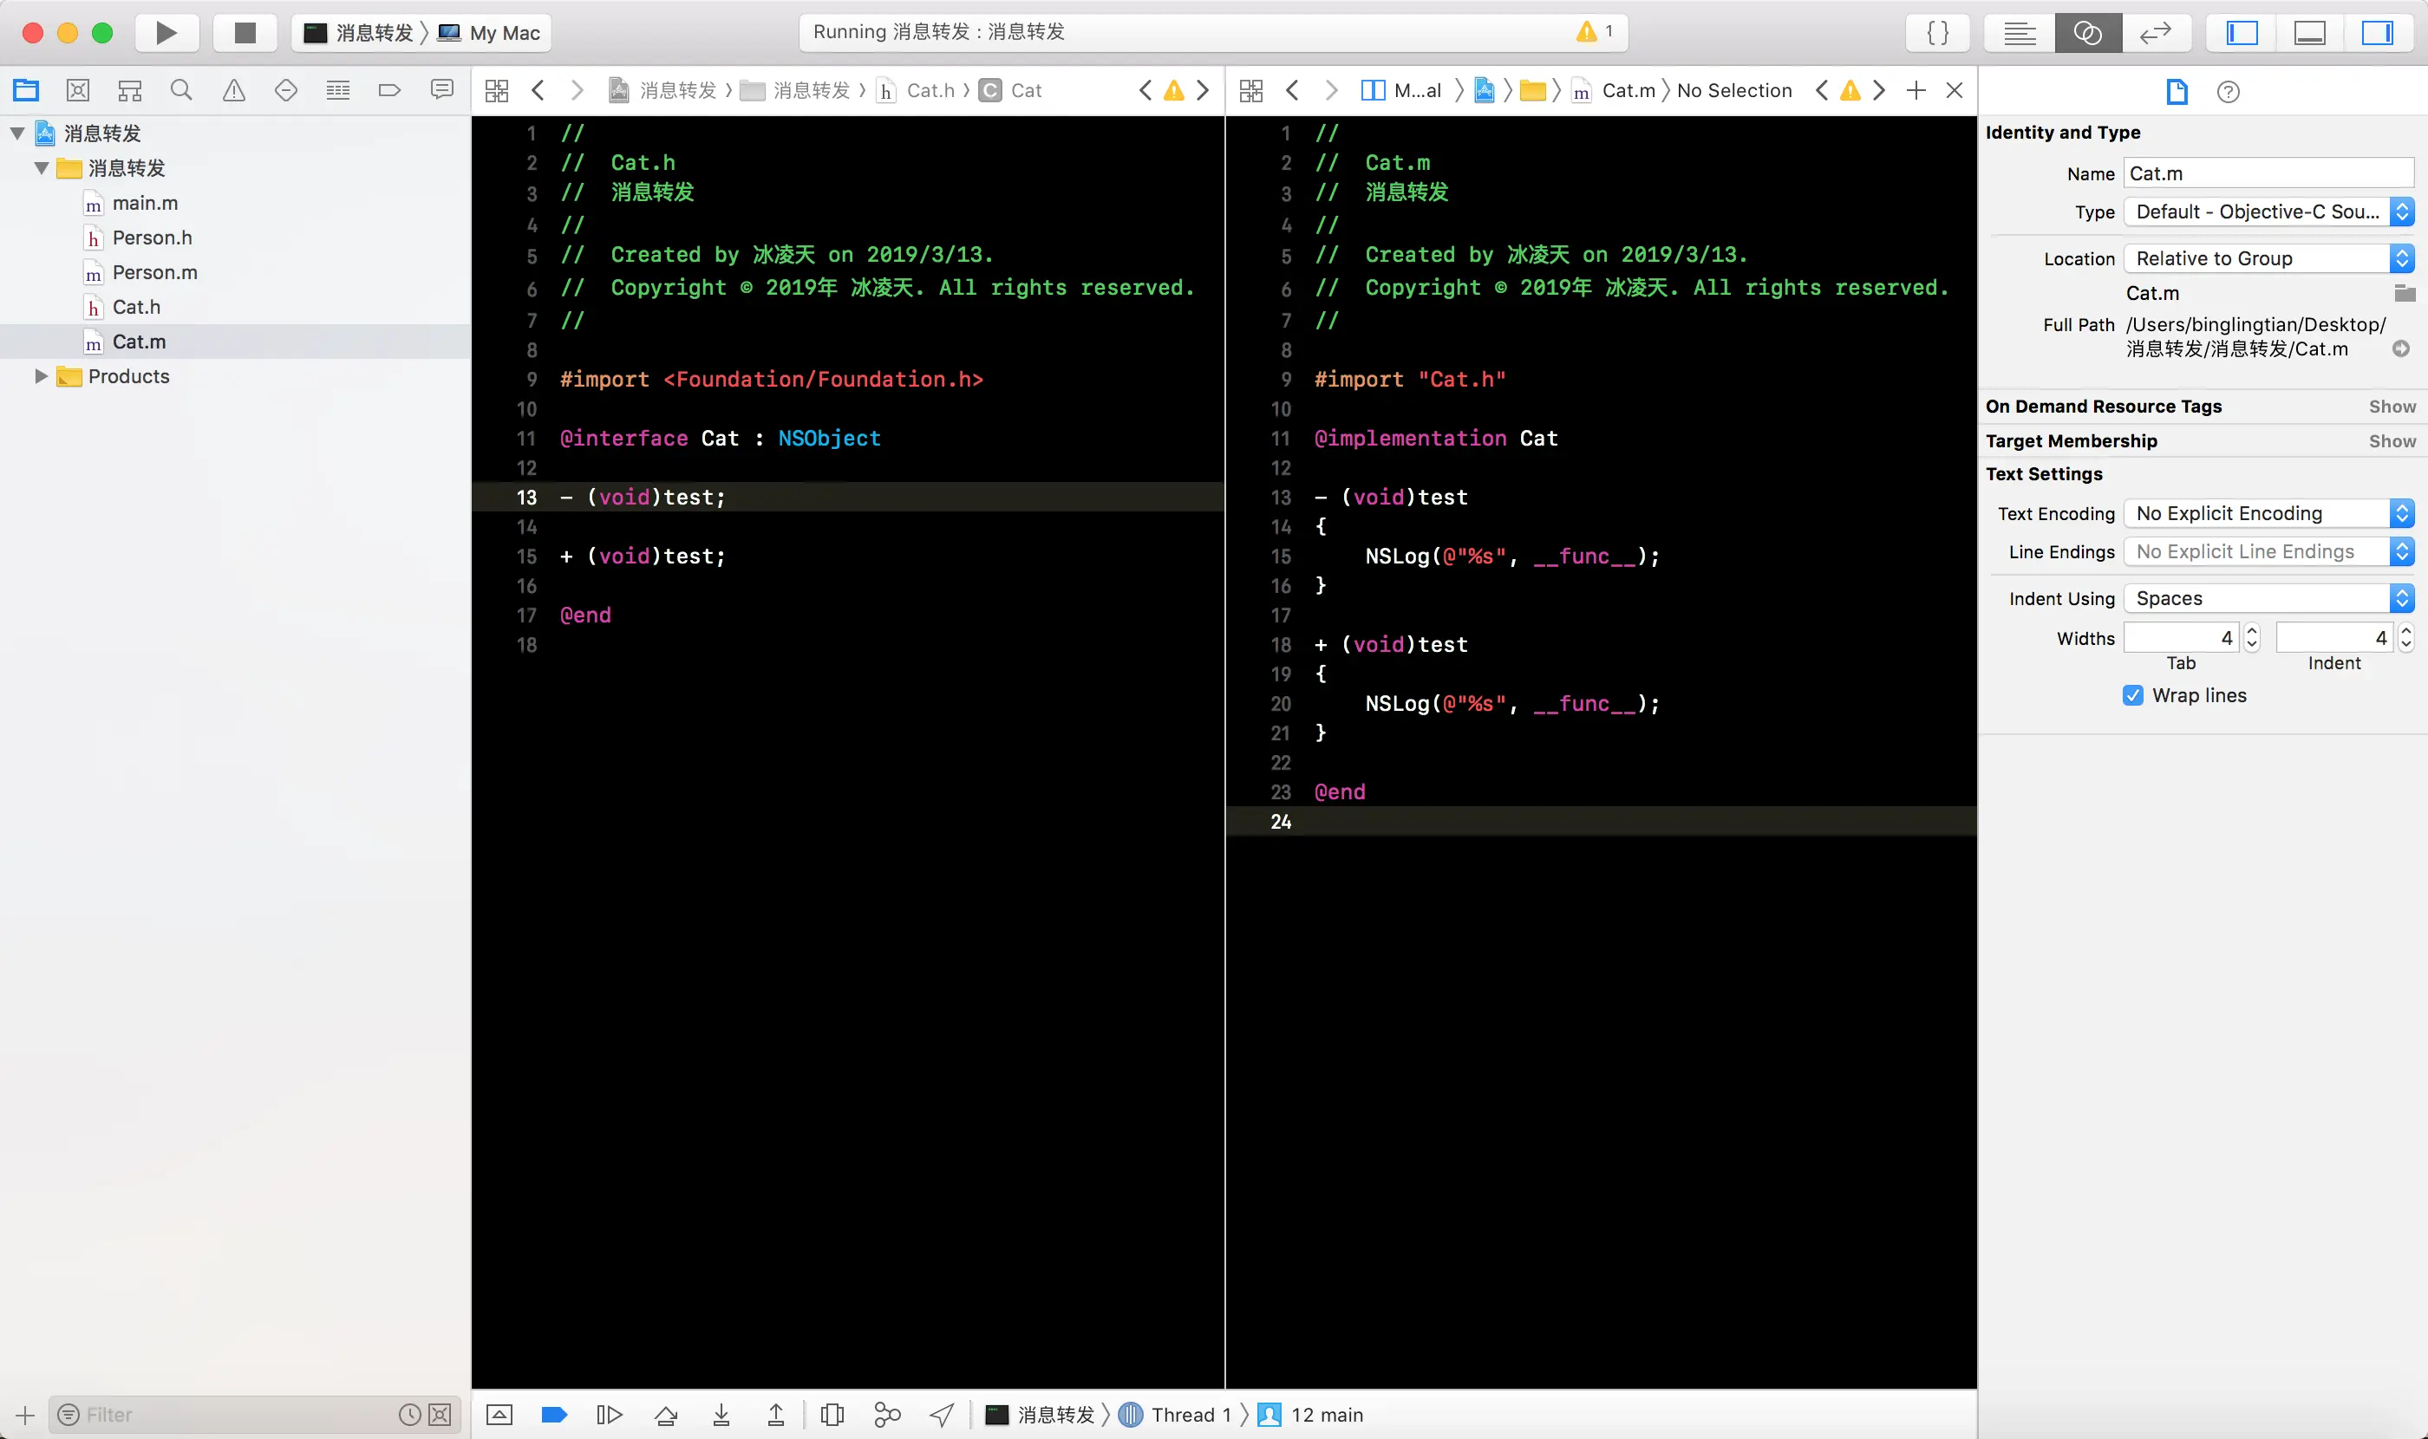
Task: Select the Assistant editor mode button
Action: point(2087,33)
